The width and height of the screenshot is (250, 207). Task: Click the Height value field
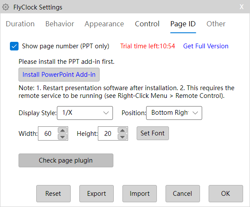(x=108, y=134)
